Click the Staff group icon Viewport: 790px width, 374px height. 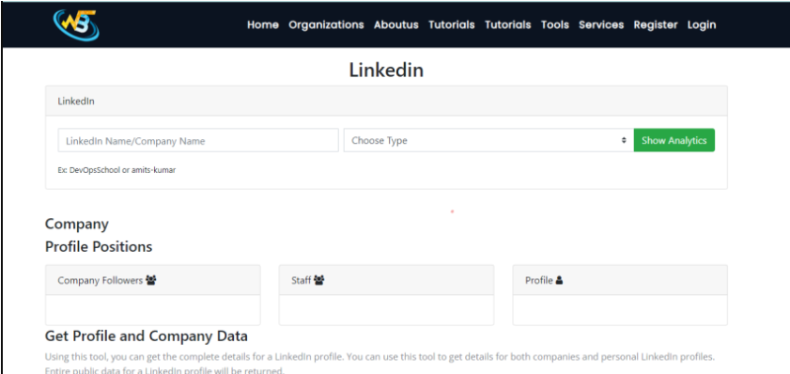(318, 280)
